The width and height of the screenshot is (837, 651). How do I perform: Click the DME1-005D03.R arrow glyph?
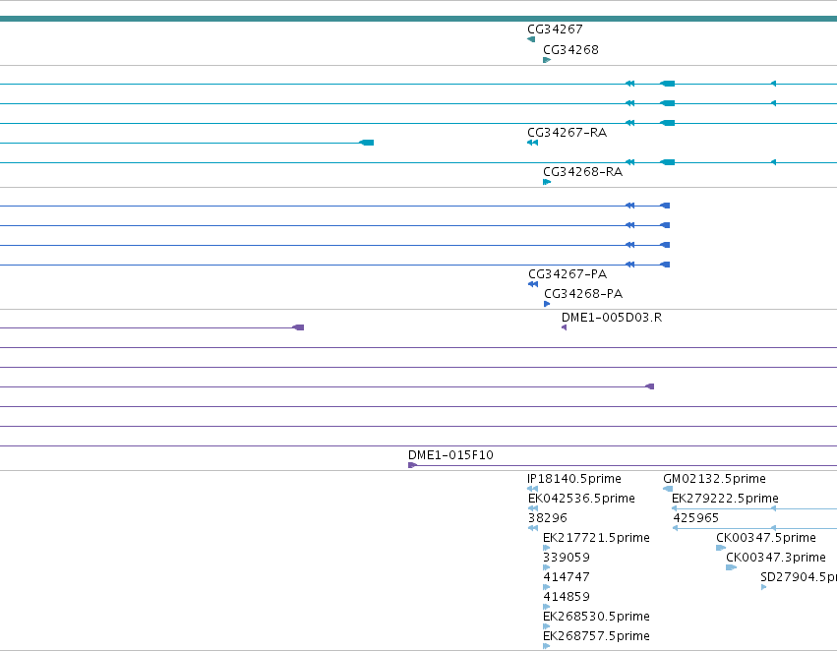click(x=565, y=327)
